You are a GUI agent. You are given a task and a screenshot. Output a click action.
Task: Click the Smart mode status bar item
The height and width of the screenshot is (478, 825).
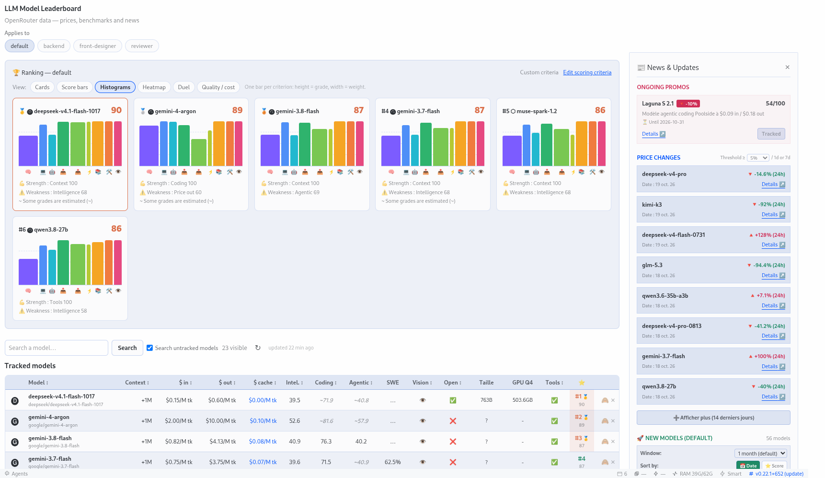[x=731, y=474]
